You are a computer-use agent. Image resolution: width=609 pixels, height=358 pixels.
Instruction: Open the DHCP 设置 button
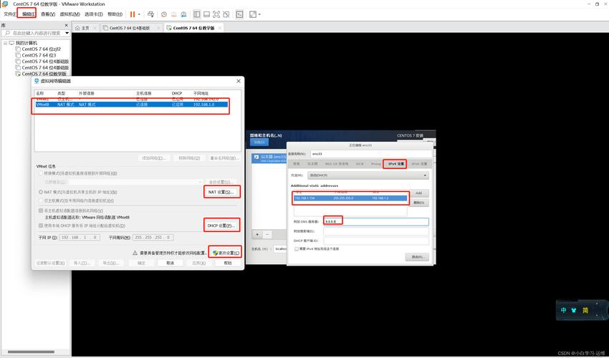click(x=221, y=226)
